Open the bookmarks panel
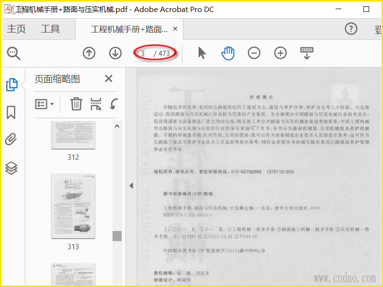The width and height of the screenshot is (383, 287). (x=11, y=112)
